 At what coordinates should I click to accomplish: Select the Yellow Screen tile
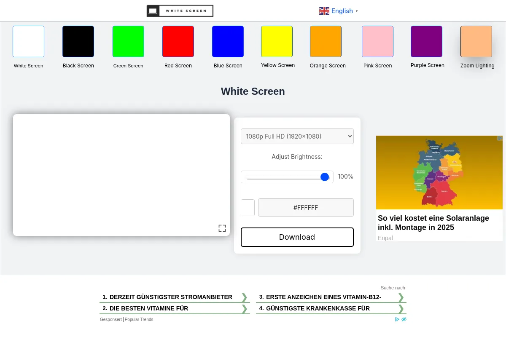277,42
